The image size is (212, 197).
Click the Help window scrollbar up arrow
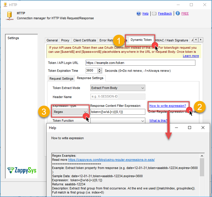pos(202,156)
